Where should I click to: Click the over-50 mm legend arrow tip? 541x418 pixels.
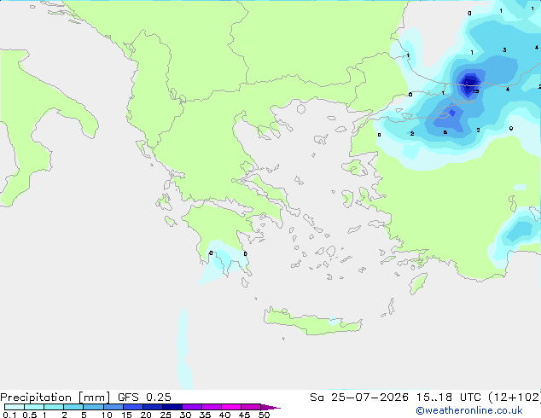(270, 407)
